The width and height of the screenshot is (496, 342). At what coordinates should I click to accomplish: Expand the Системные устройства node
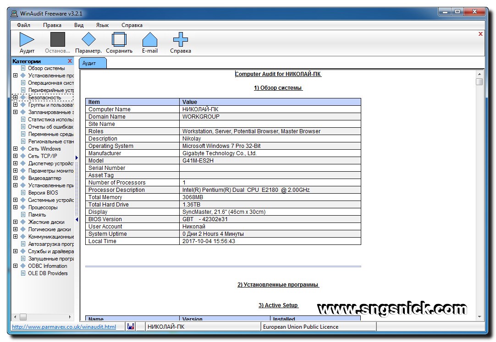point(15,200)
